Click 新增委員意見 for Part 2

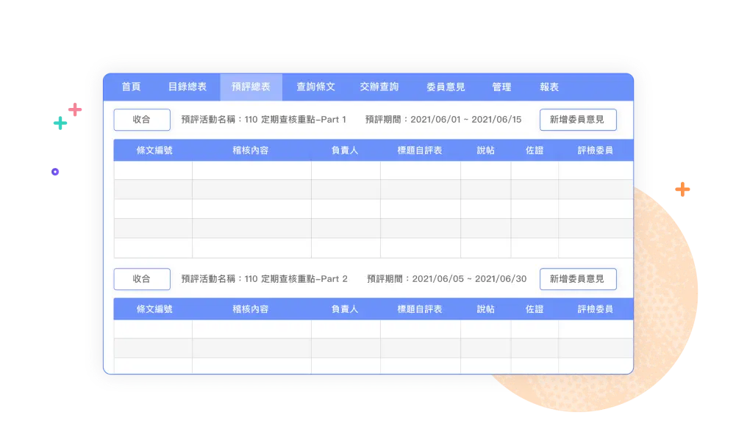577,279
